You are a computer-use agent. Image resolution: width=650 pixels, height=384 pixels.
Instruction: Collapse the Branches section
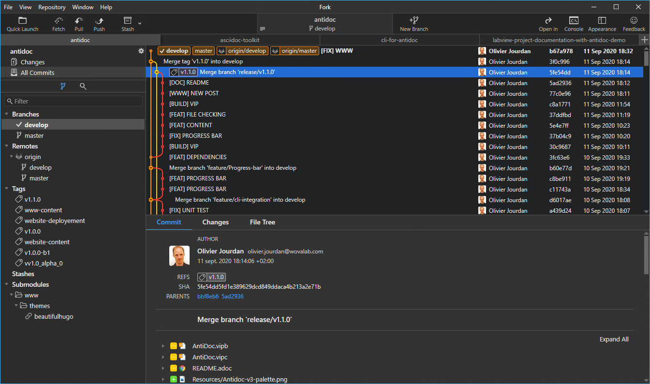[7, 115]
